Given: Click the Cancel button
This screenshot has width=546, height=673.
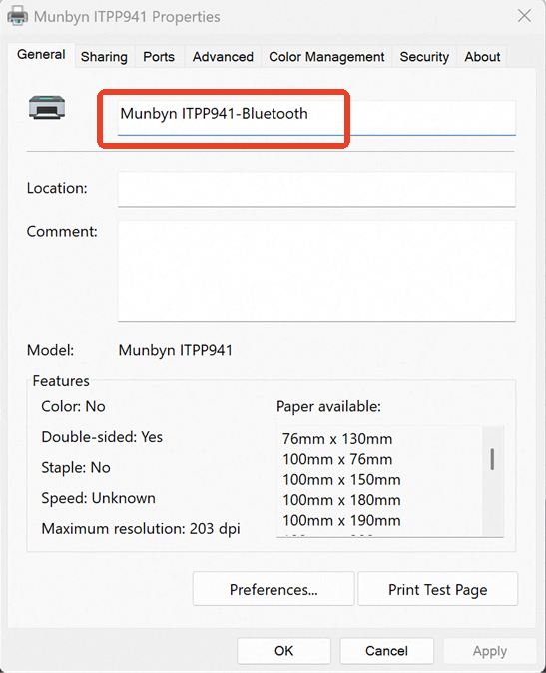Looking at the screenshot, I should click(386, 651).
